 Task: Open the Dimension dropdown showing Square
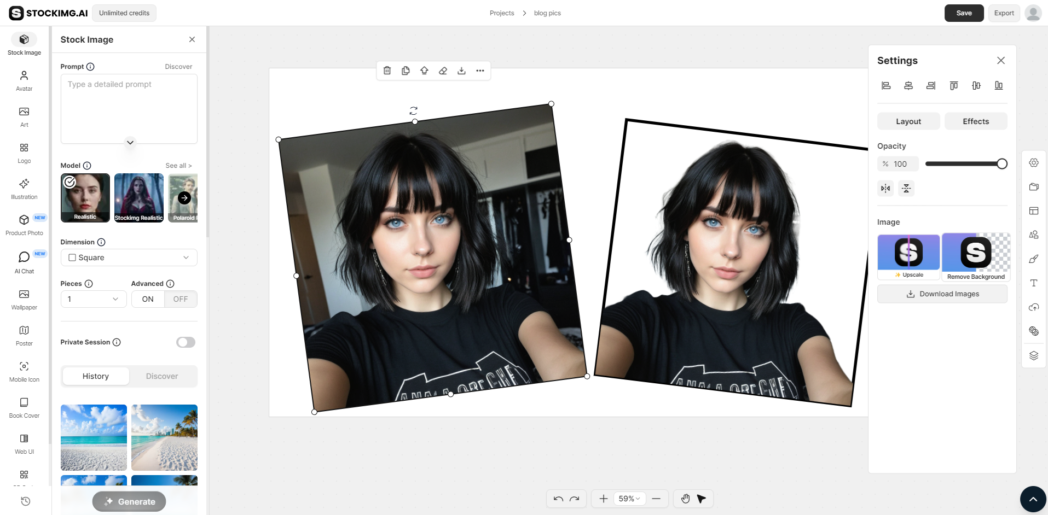tap(129, 257)
